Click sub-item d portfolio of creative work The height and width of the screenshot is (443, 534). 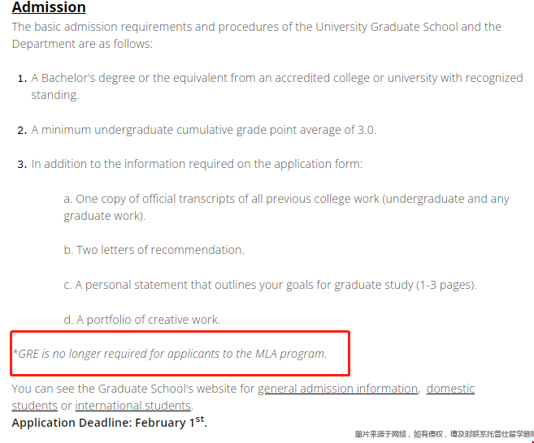click(141, 320)
